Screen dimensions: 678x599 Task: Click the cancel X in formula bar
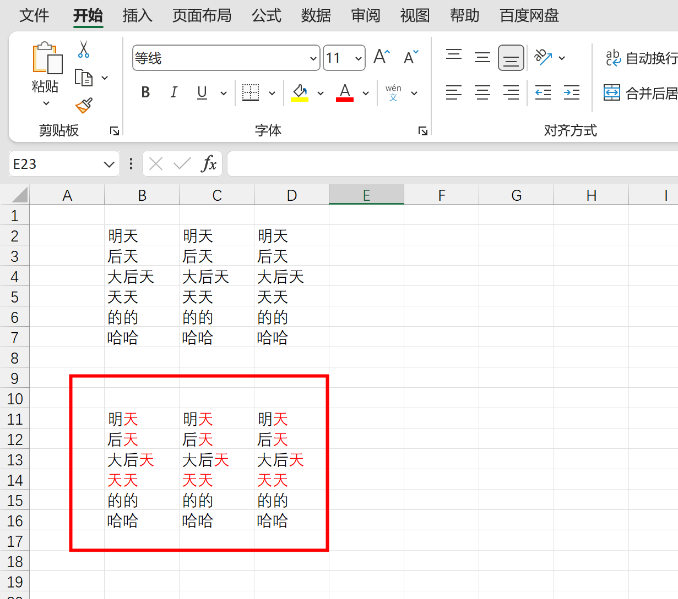(156, 163)
